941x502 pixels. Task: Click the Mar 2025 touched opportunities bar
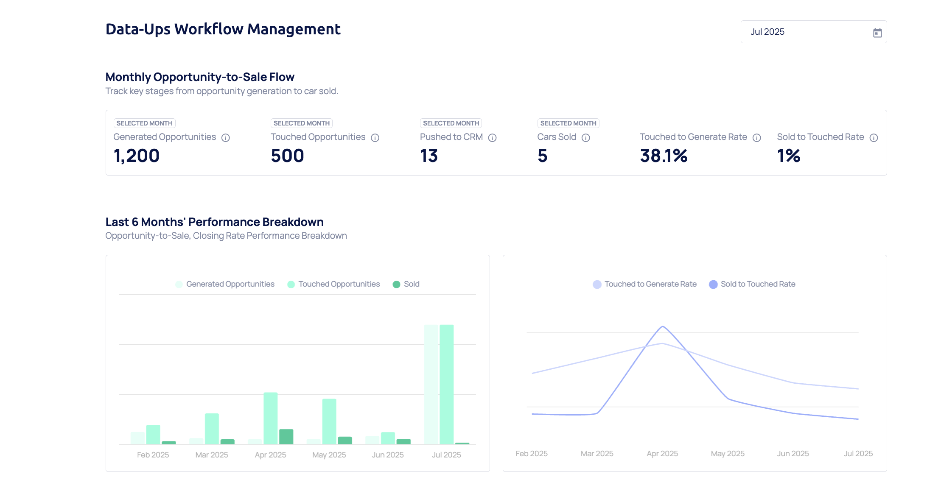pyautogui.click(x=212, y=428)
